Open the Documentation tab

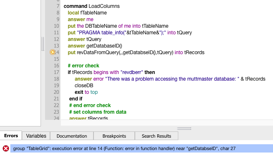click(x=72, y=136)
